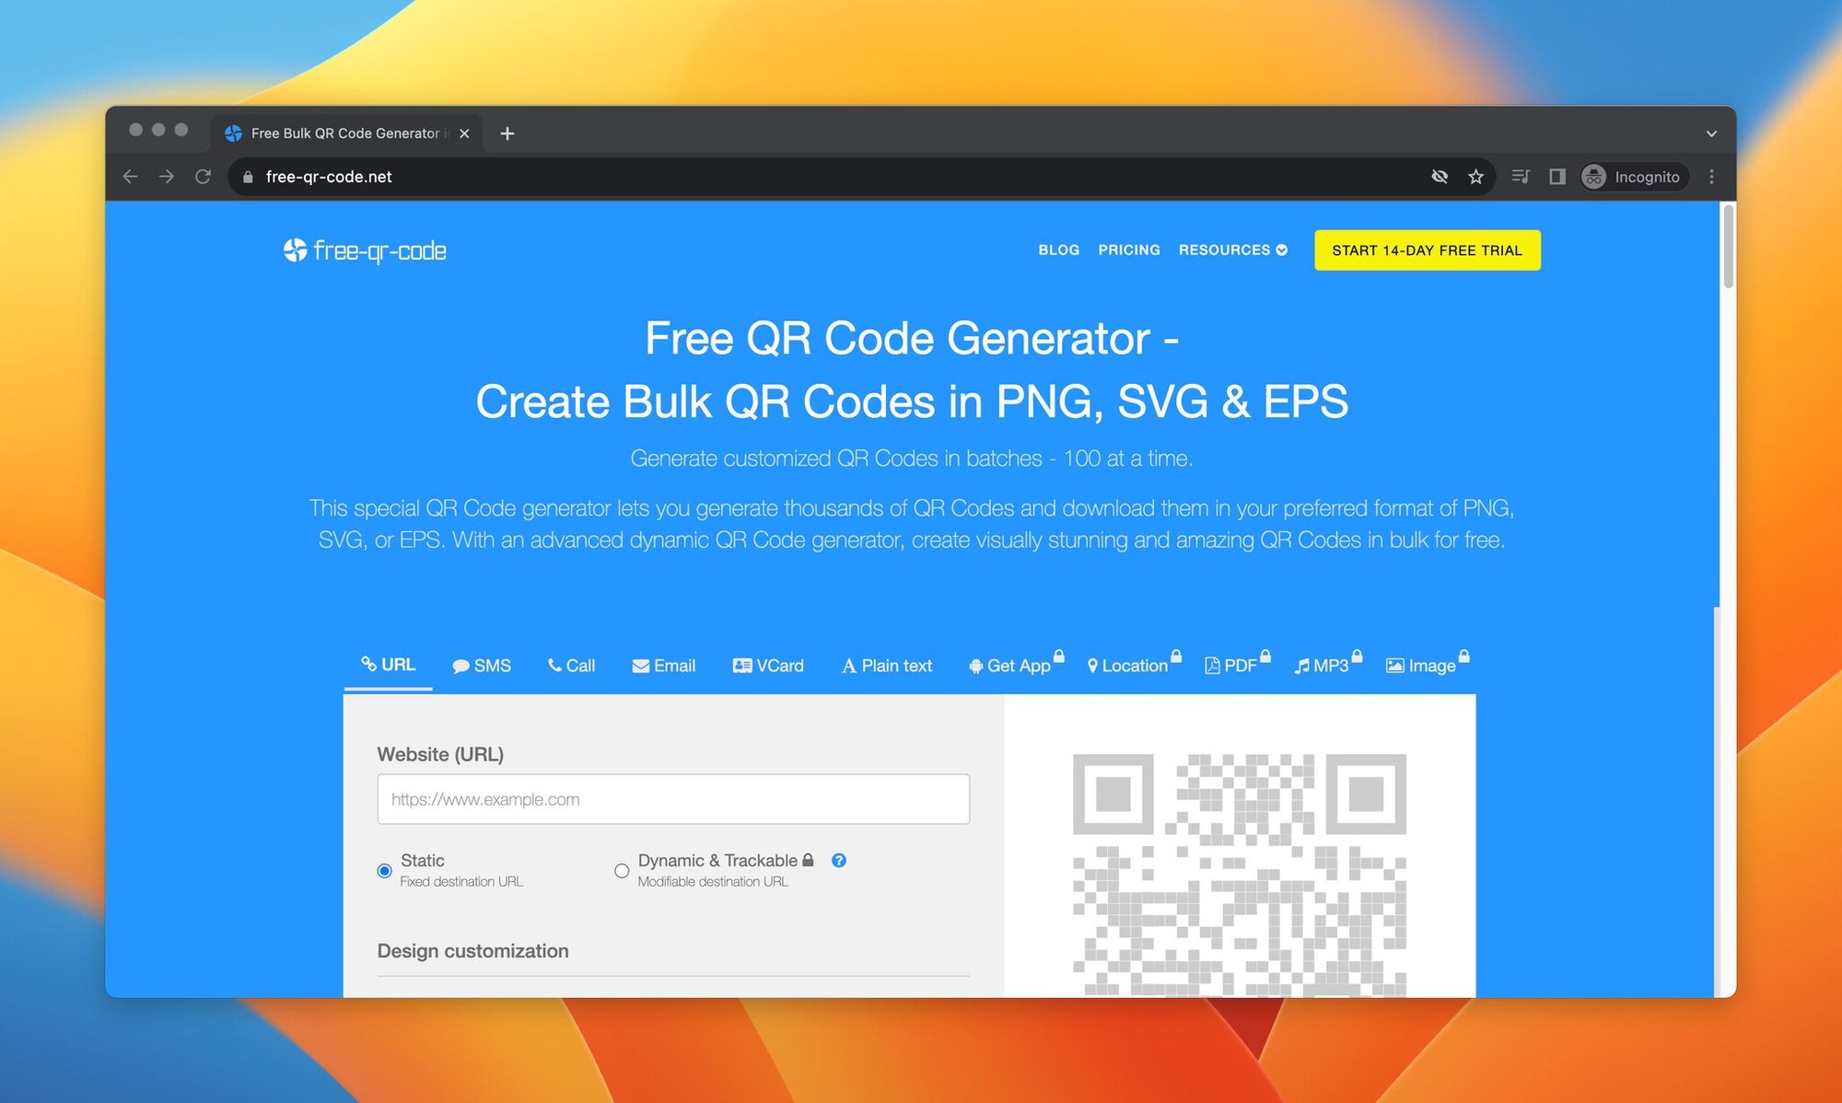
Task: Click Start 14-Day Free Trial button
Action: (1428, 250)
